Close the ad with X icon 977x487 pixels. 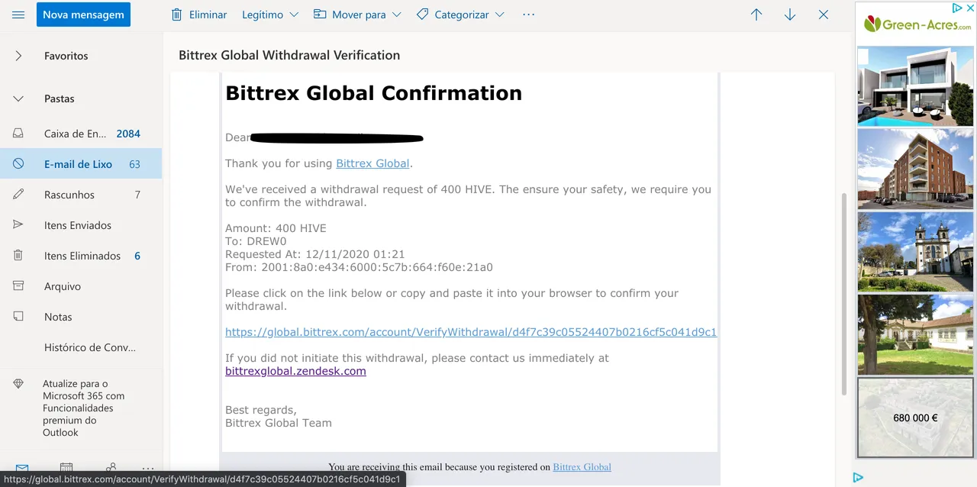click(969, 8)
